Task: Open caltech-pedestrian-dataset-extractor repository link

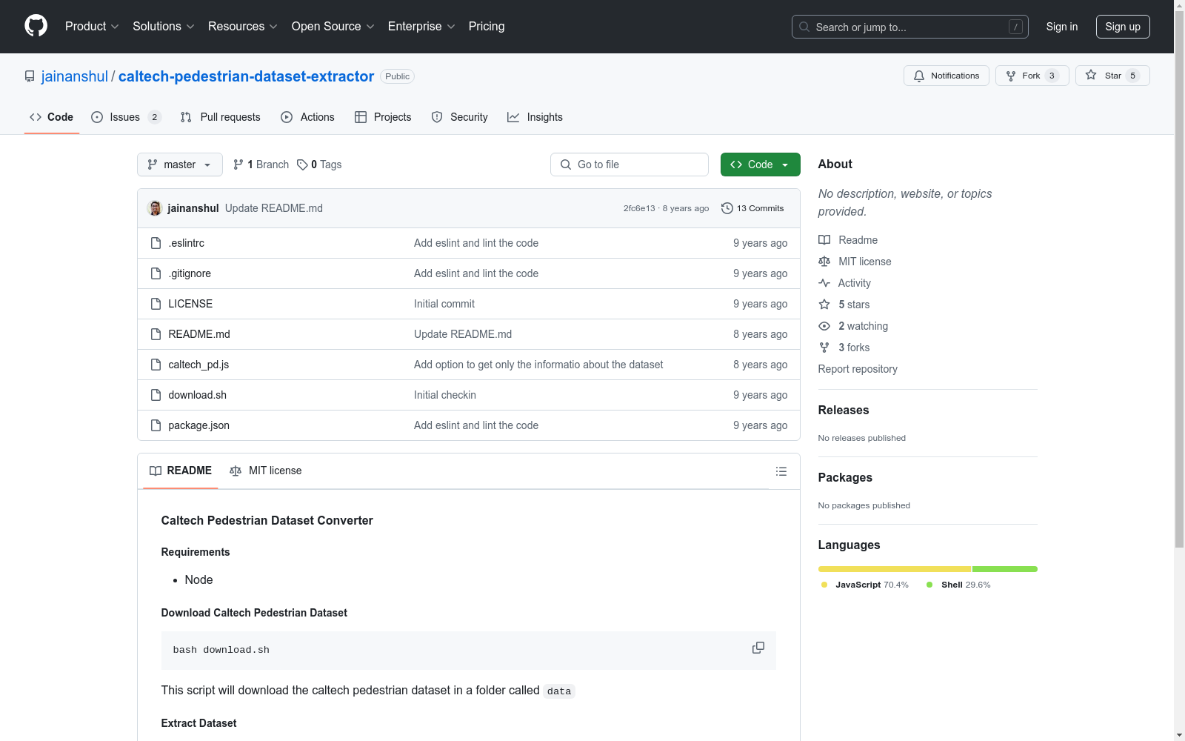Action: pos(246,76)
